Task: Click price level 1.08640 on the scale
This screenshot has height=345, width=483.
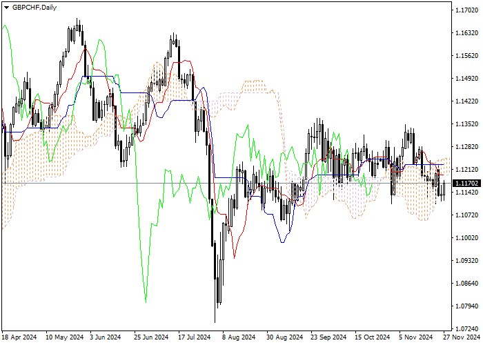Action: coord(466,284)
